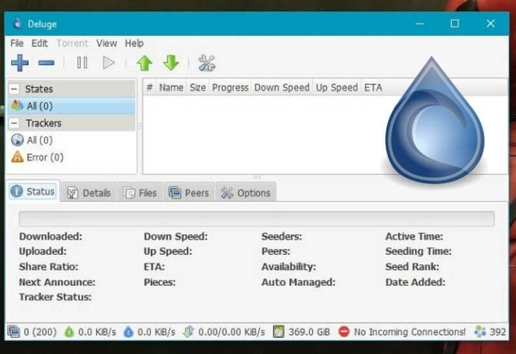Open the View menu
The image size is (516, 354).
[x=106, y=43]
